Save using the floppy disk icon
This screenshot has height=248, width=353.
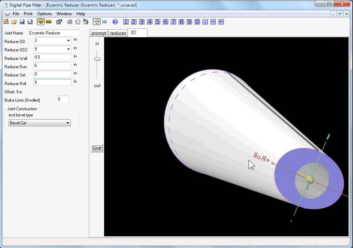[22, 22]
